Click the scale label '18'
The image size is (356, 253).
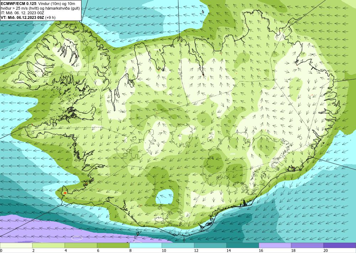pyautogui.click(x=293, y=251)
